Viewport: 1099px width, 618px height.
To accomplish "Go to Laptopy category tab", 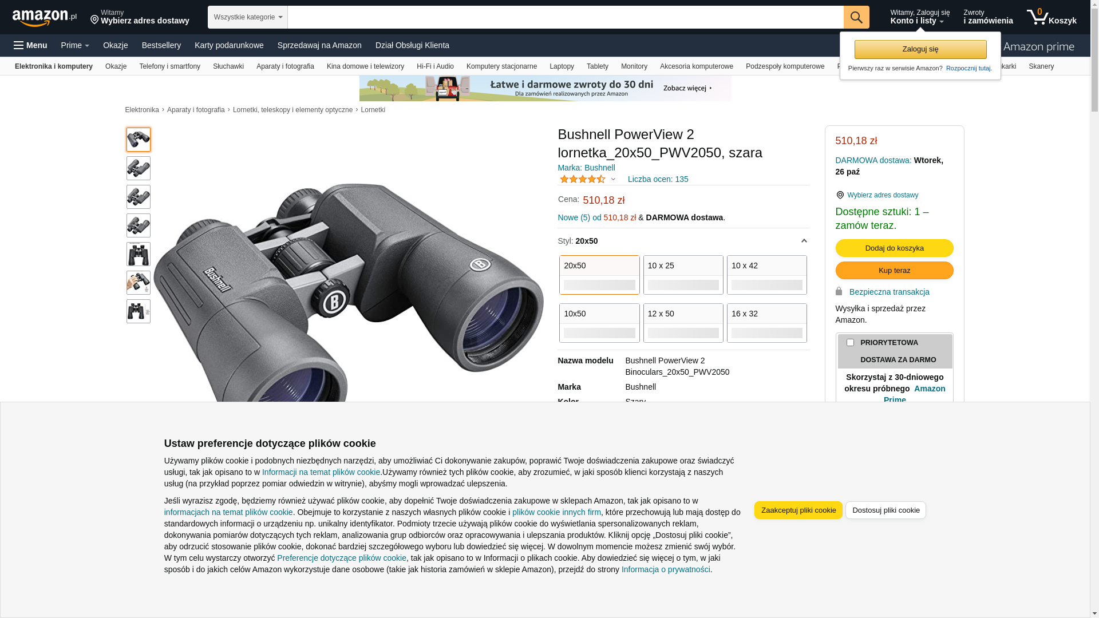I will tap(562, 66).
